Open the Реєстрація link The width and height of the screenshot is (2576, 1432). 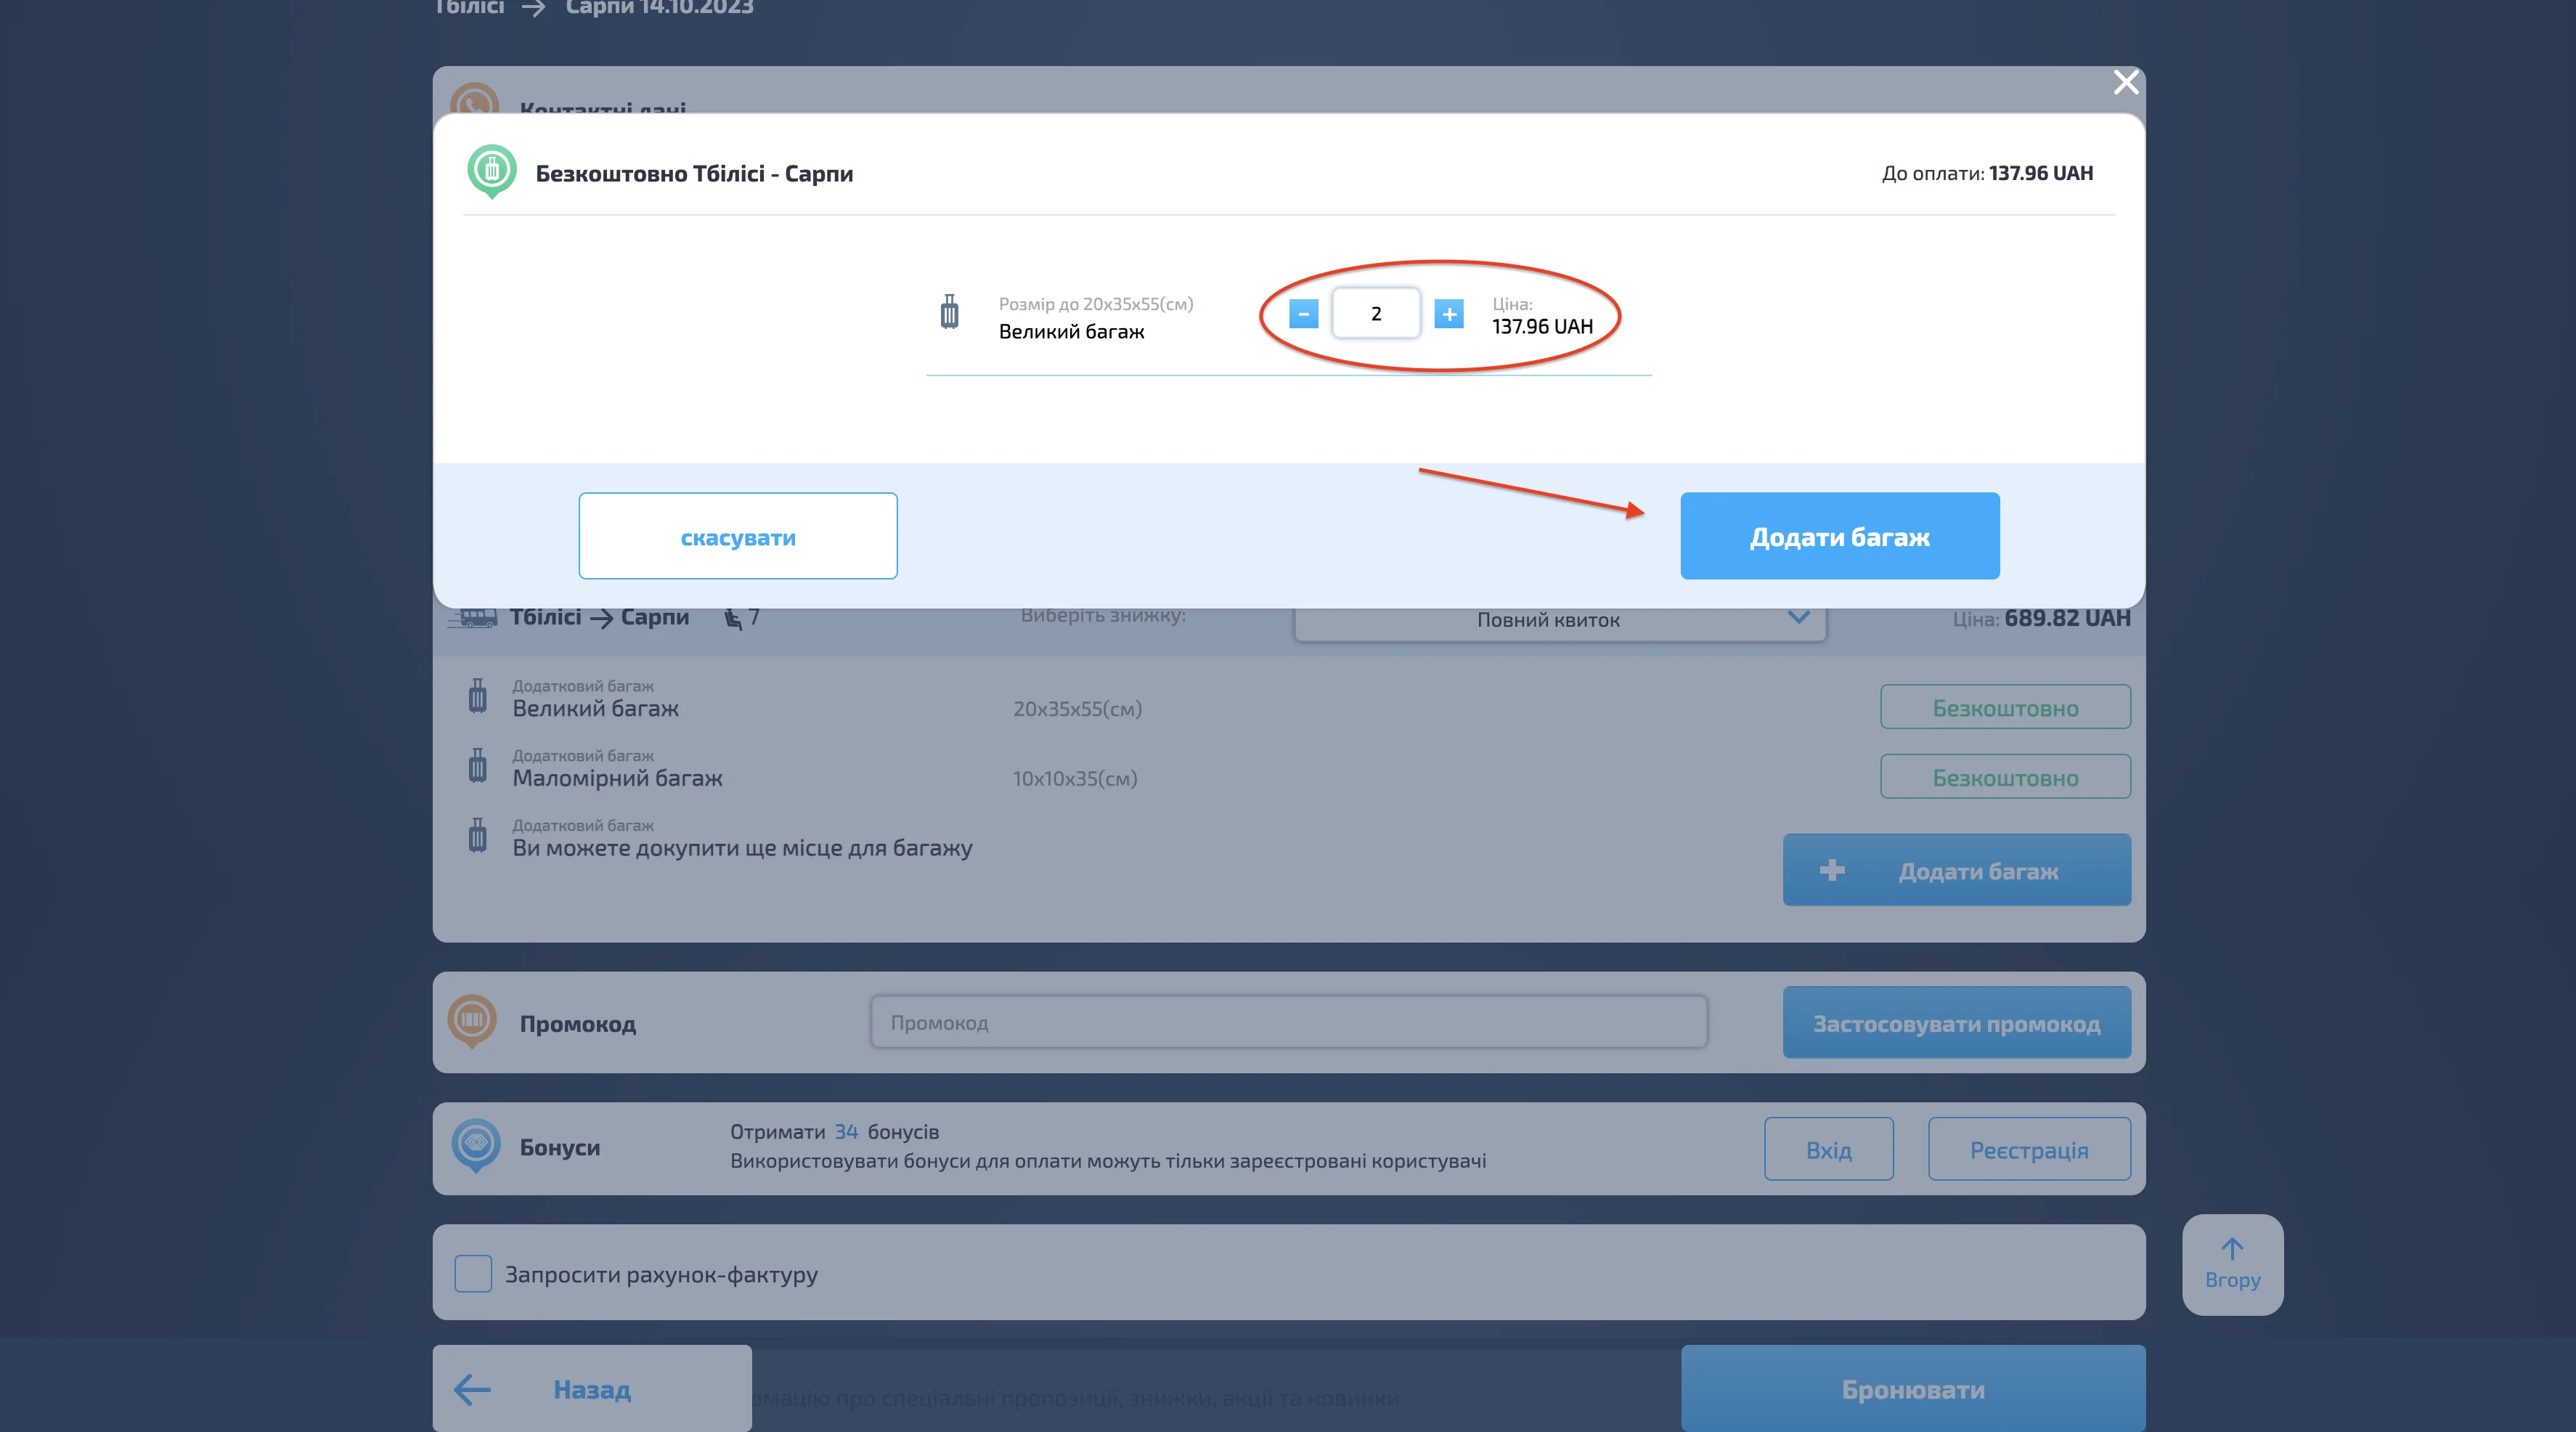pos(2029,1150)
